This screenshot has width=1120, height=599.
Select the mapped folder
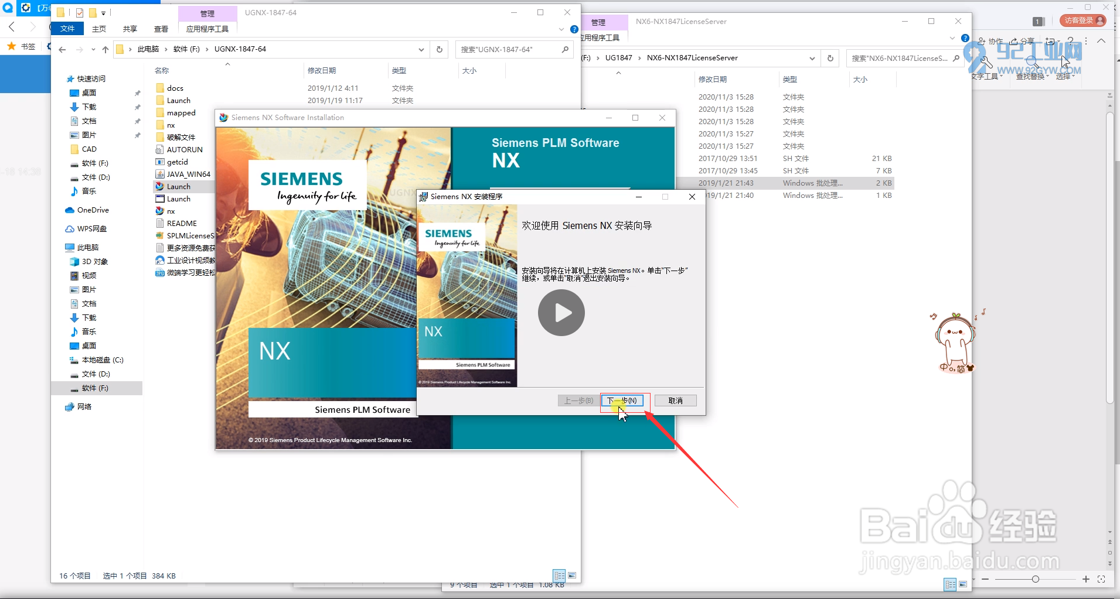point(181,113)
